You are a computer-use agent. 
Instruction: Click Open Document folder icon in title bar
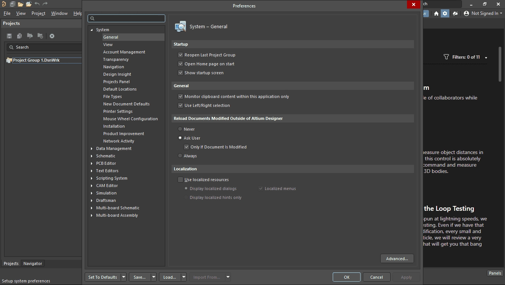click(x=20, y=4)
